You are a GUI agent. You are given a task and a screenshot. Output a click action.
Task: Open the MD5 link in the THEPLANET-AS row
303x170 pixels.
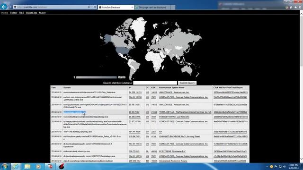tap(230, 112)
